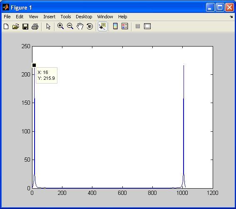Image resolution: width=236 pixels, height=209 pixels.
Task: Minimize the Figure 1 window
Action: coord(210,7)
